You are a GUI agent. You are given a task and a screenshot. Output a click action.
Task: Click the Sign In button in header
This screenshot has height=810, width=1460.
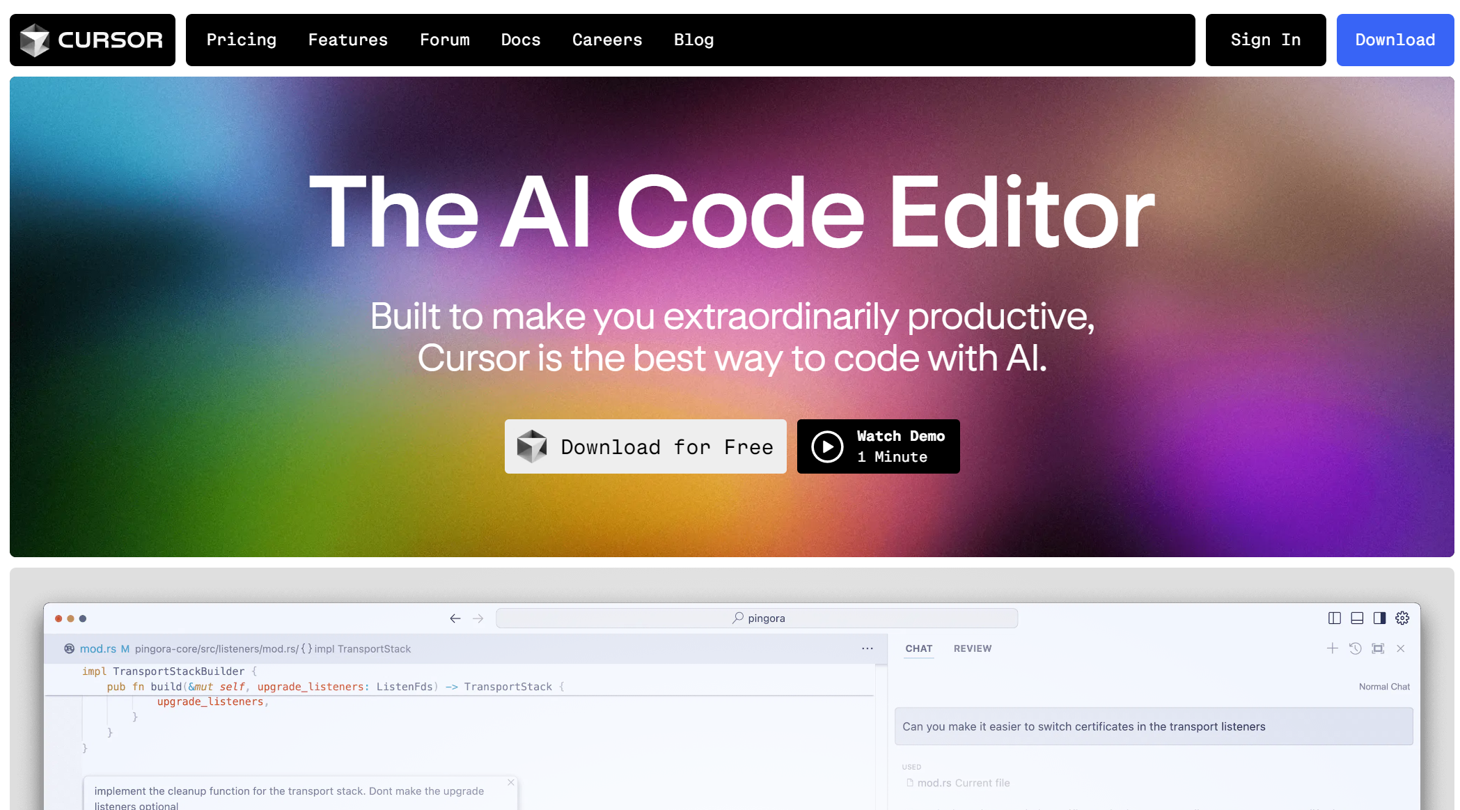point(1266,40)
